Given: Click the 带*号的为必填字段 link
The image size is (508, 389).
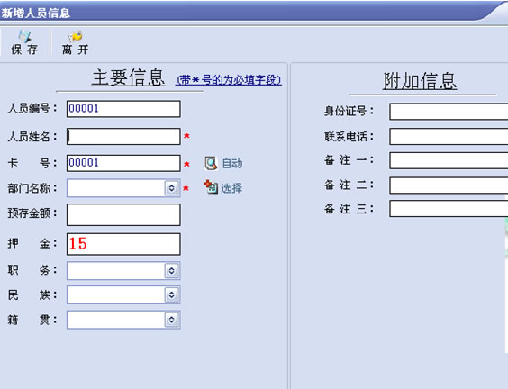Looking at the screenshot, I should click(x=229, y=79).
